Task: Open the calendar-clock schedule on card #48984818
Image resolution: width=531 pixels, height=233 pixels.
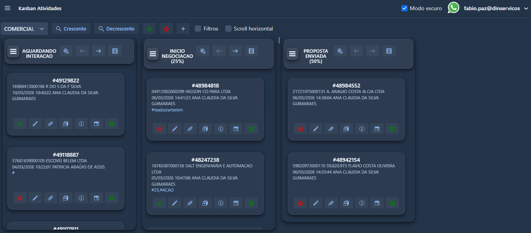Action: pos(236,129)
